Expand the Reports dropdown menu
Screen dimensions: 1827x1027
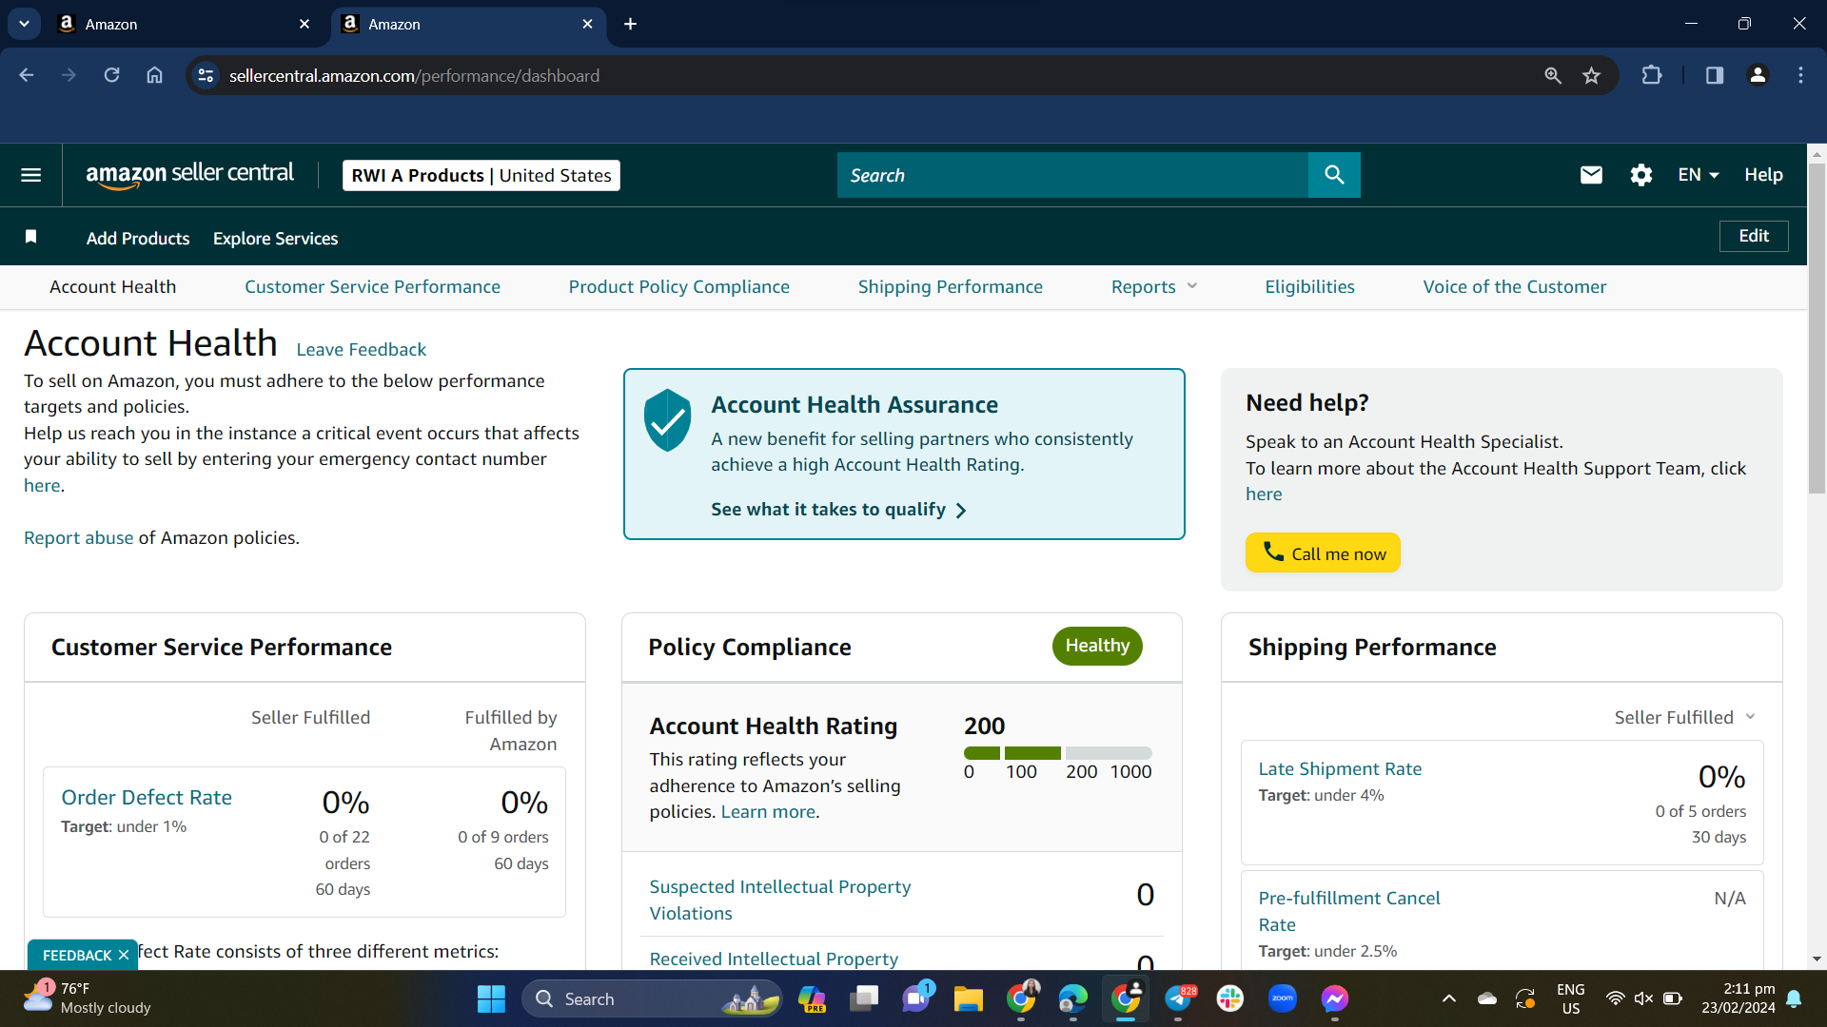1154,287
